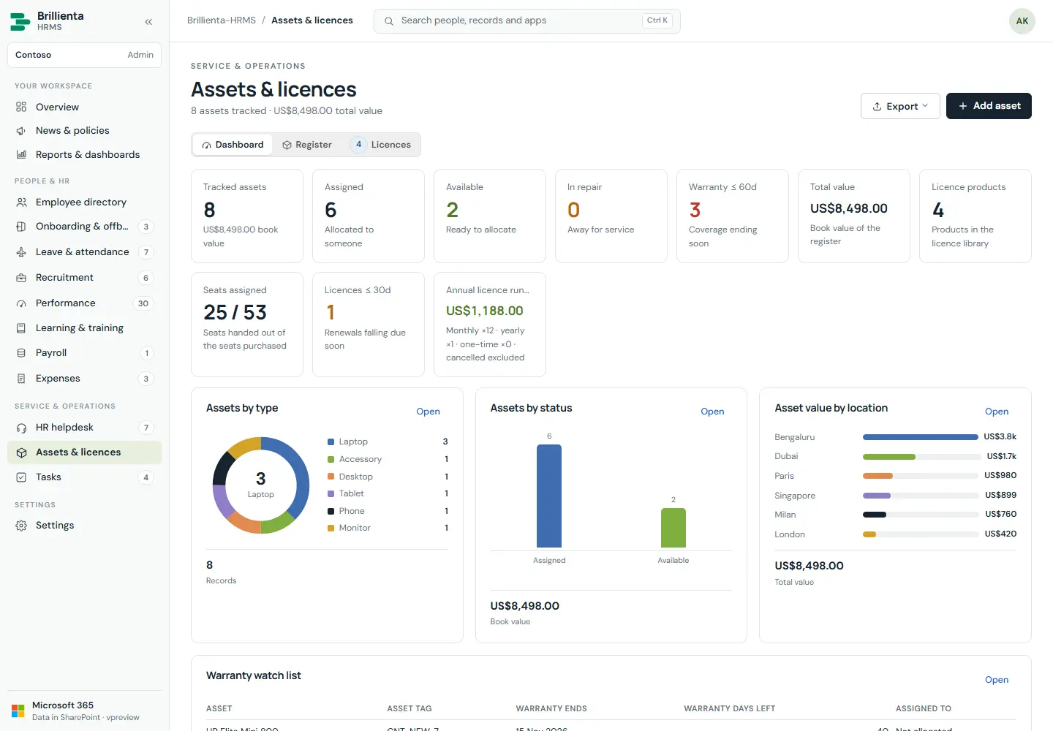The width and height of the screenshot is (1053, 731).
Task: Open the AK user avatar
Action: (1022, 21)
